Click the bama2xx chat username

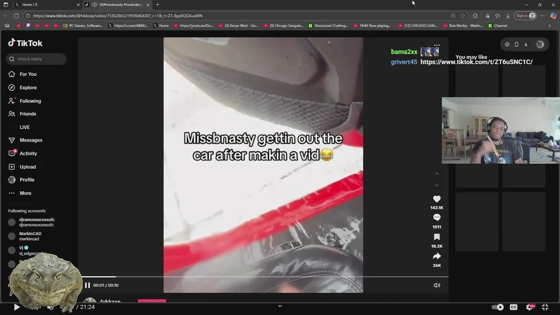tap(404, 52)
